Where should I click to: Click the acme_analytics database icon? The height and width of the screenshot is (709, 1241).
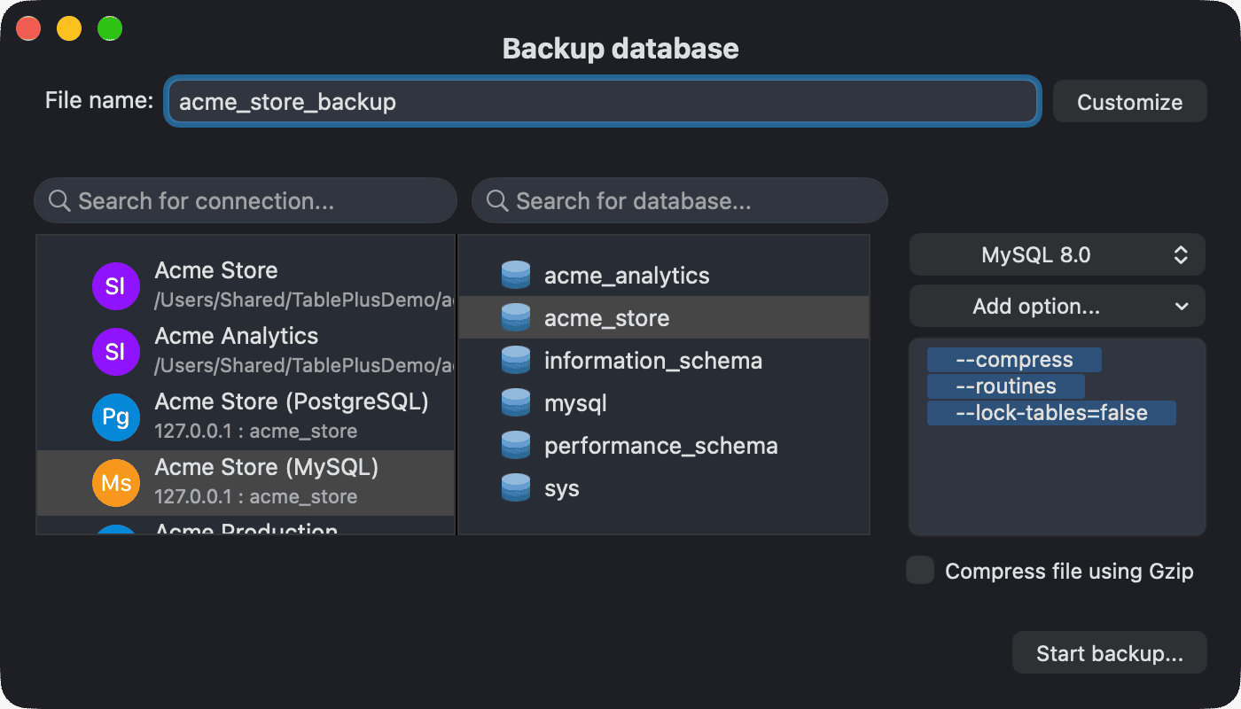515,276
